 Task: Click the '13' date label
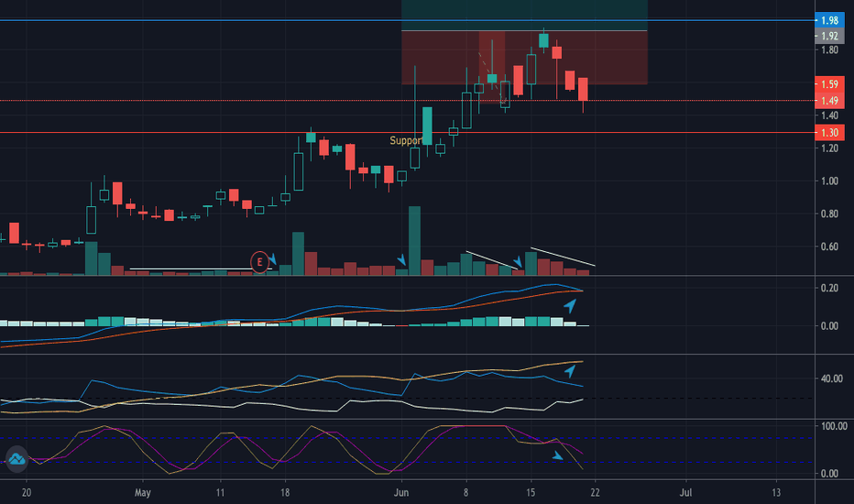click(775, 493)
